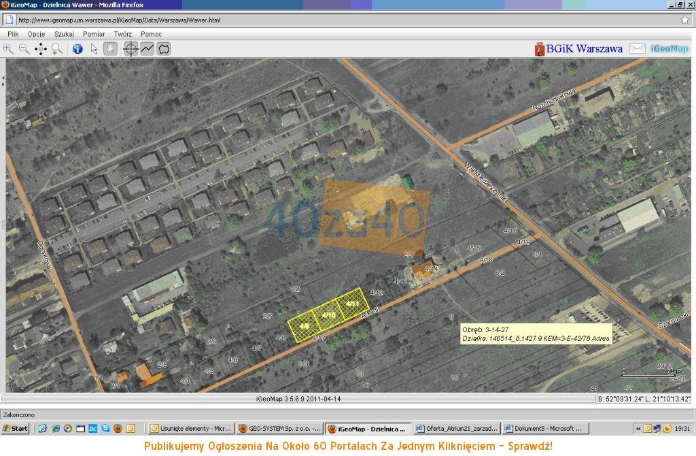Switch to GEO-SYSTEM Sp. z o.o. taskbar window
Screen dimensions: 696x456
coord(280,429)
